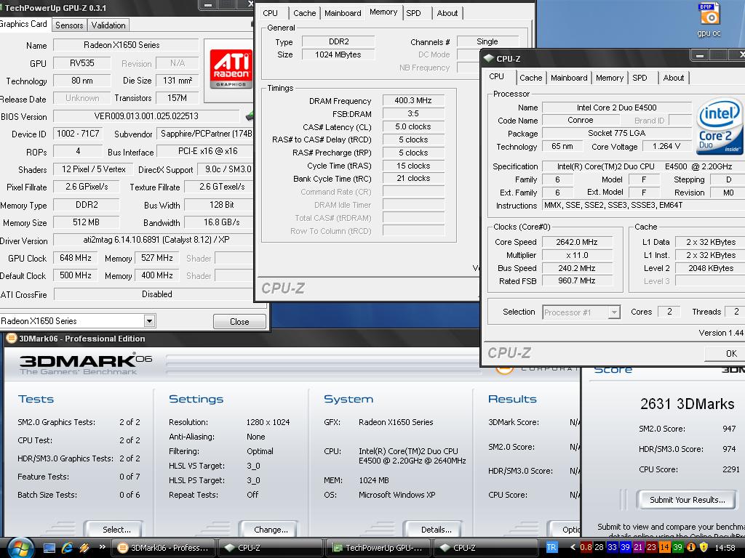Open the Mainboard tab in front CPU-Z
Viewport: 745px width, 558px height.
(569, 78)
